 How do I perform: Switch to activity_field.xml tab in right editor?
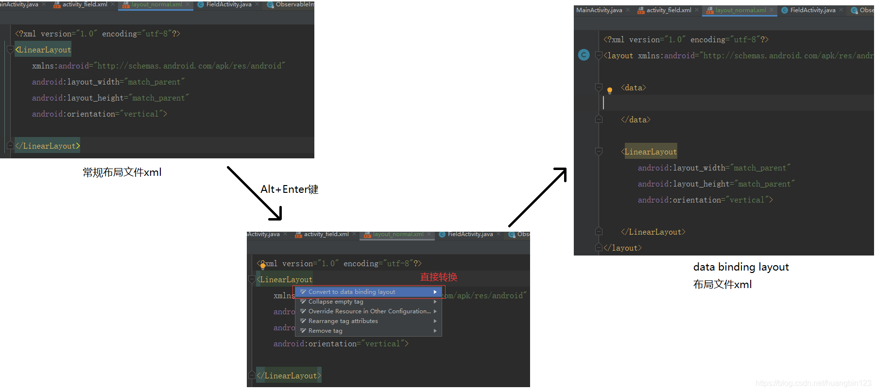pyautogui.click(x=669, y=10)
